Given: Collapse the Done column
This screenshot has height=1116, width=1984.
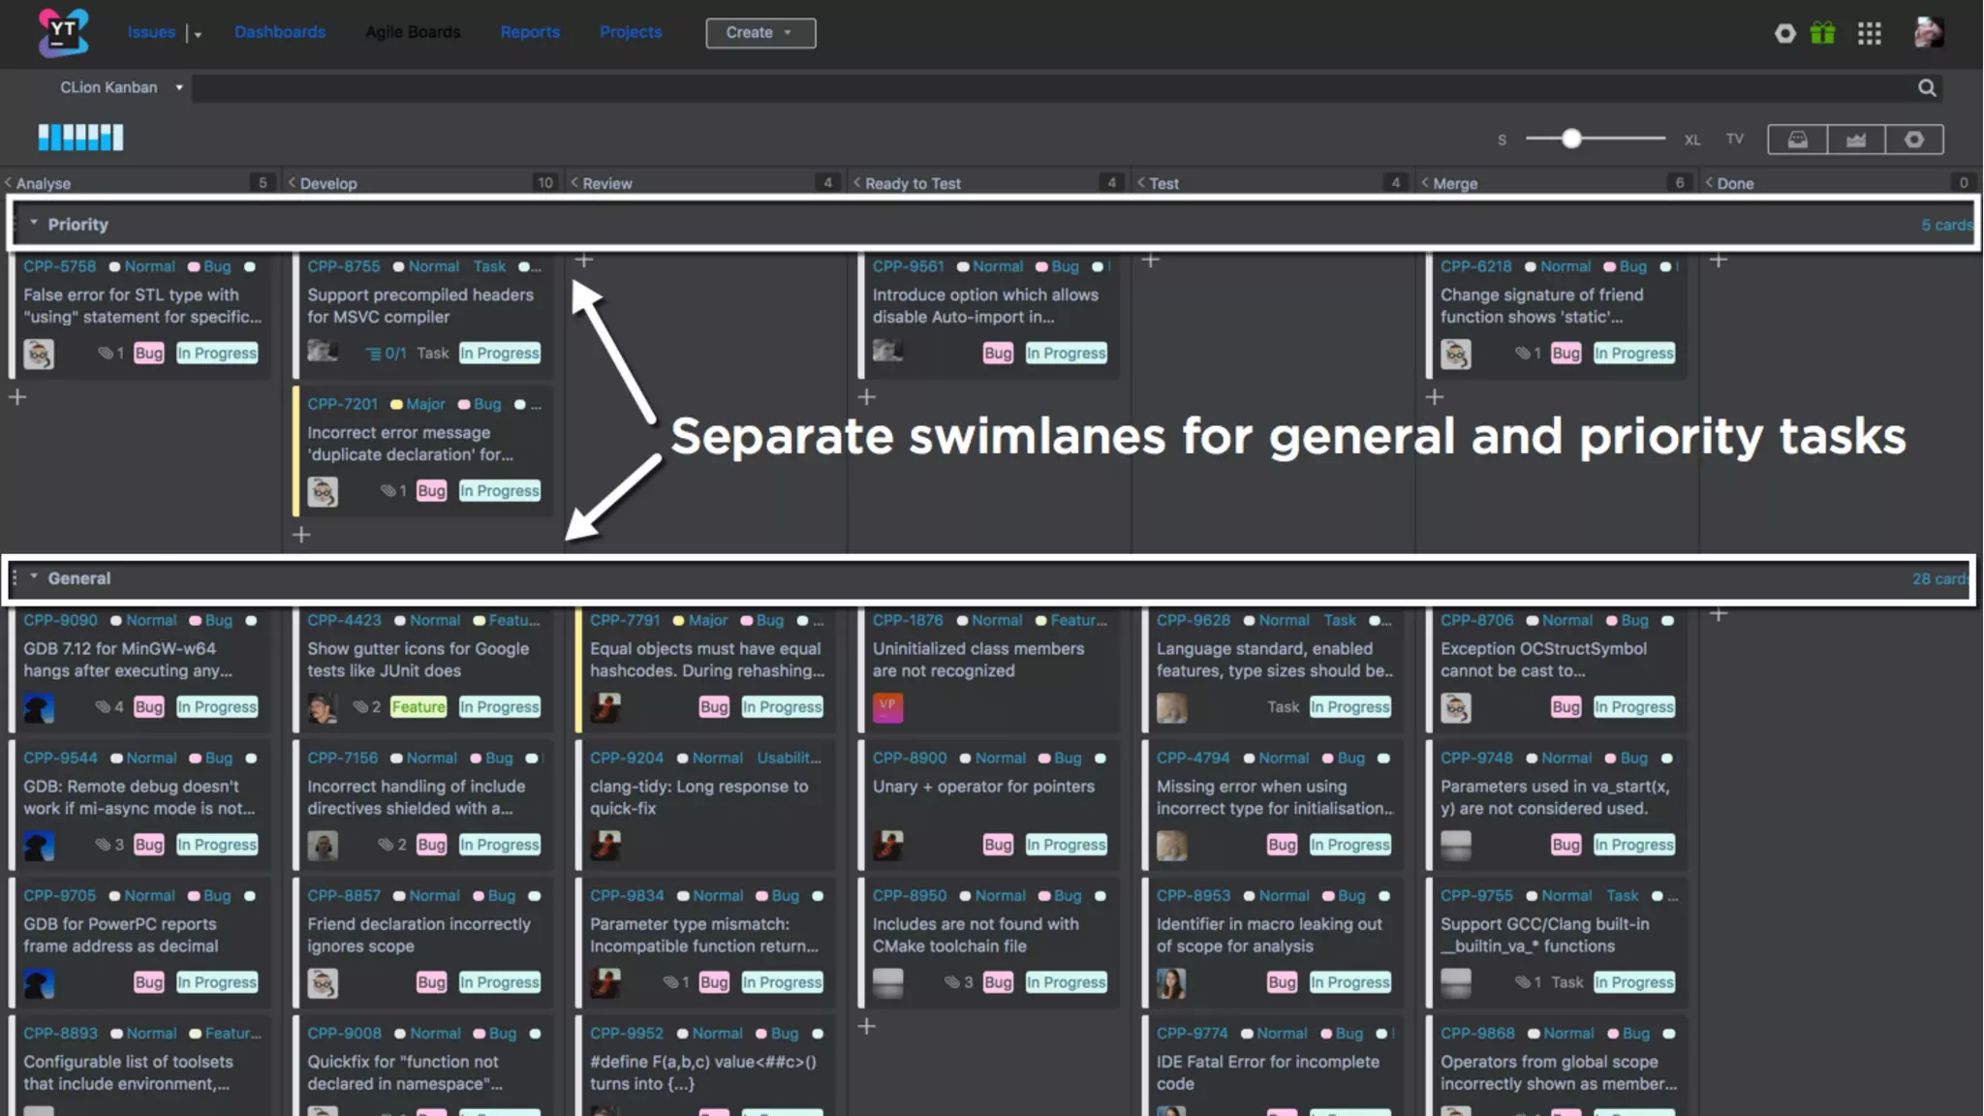Looking at the screenshot, I should coord(1709,182).
